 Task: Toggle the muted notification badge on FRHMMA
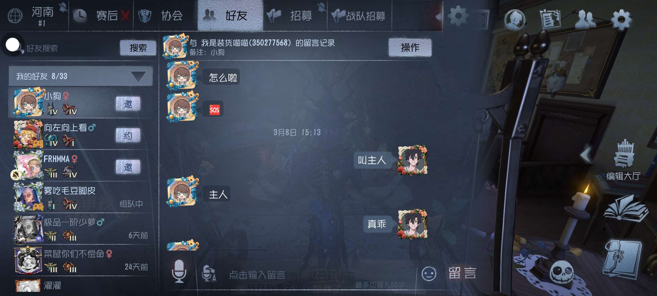(15, 174)
